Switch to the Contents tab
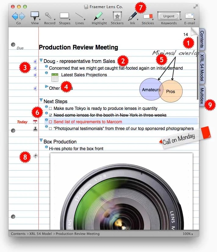This screenshot has width=217, height=252. (202, 39)
